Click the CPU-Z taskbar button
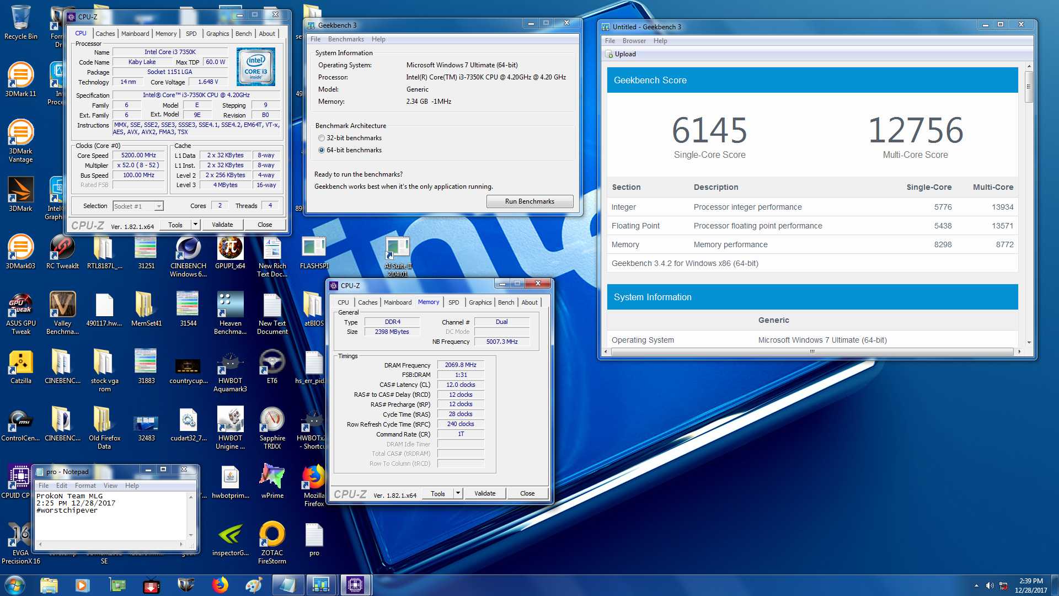This screenshot has width=1059, height=596. 355,585
